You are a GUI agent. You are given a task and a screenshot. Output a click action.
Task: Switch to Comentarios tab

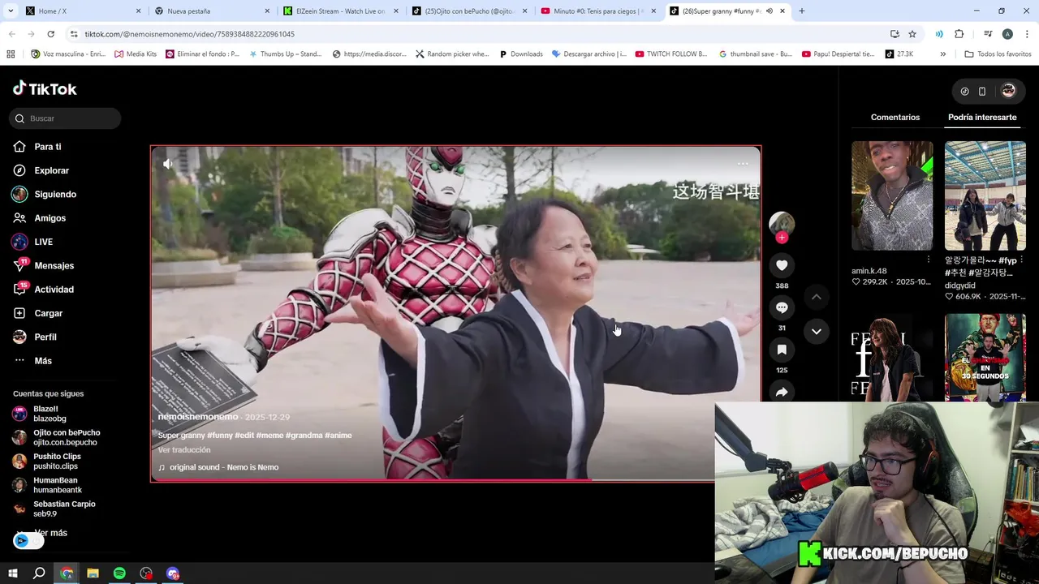pyautogui.click(x=895, y=118)
